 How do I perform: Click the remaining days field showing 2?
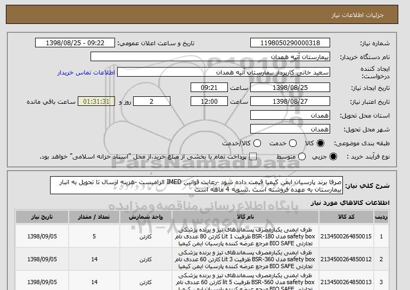pos(152,102)
